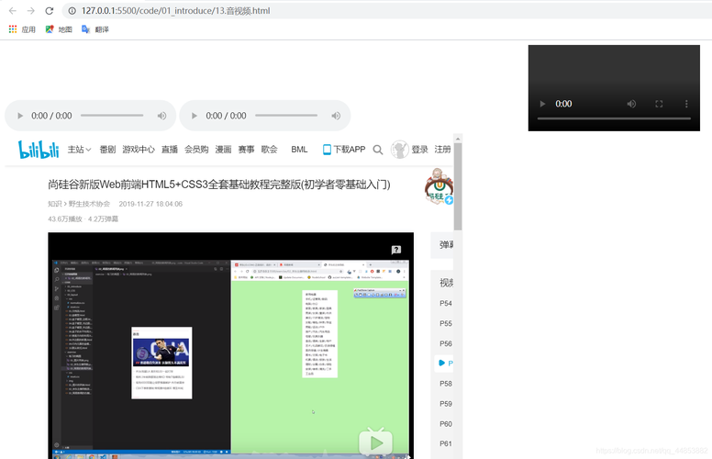Open the video player's more options menu

686,104
